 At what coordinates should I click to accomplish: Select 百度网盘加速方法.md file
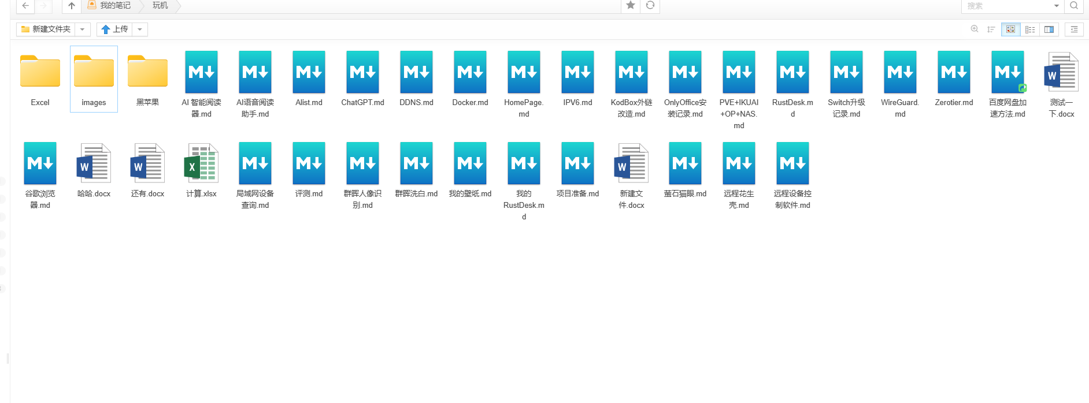coord(1007,84)
